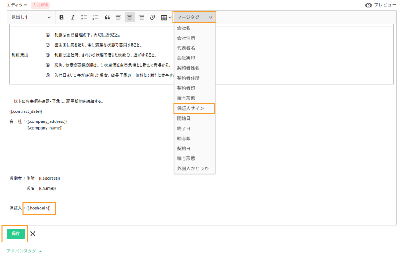Select 代表者名 merge tag
This screenshot has width=403, height=258.
(x=195, y=48)
